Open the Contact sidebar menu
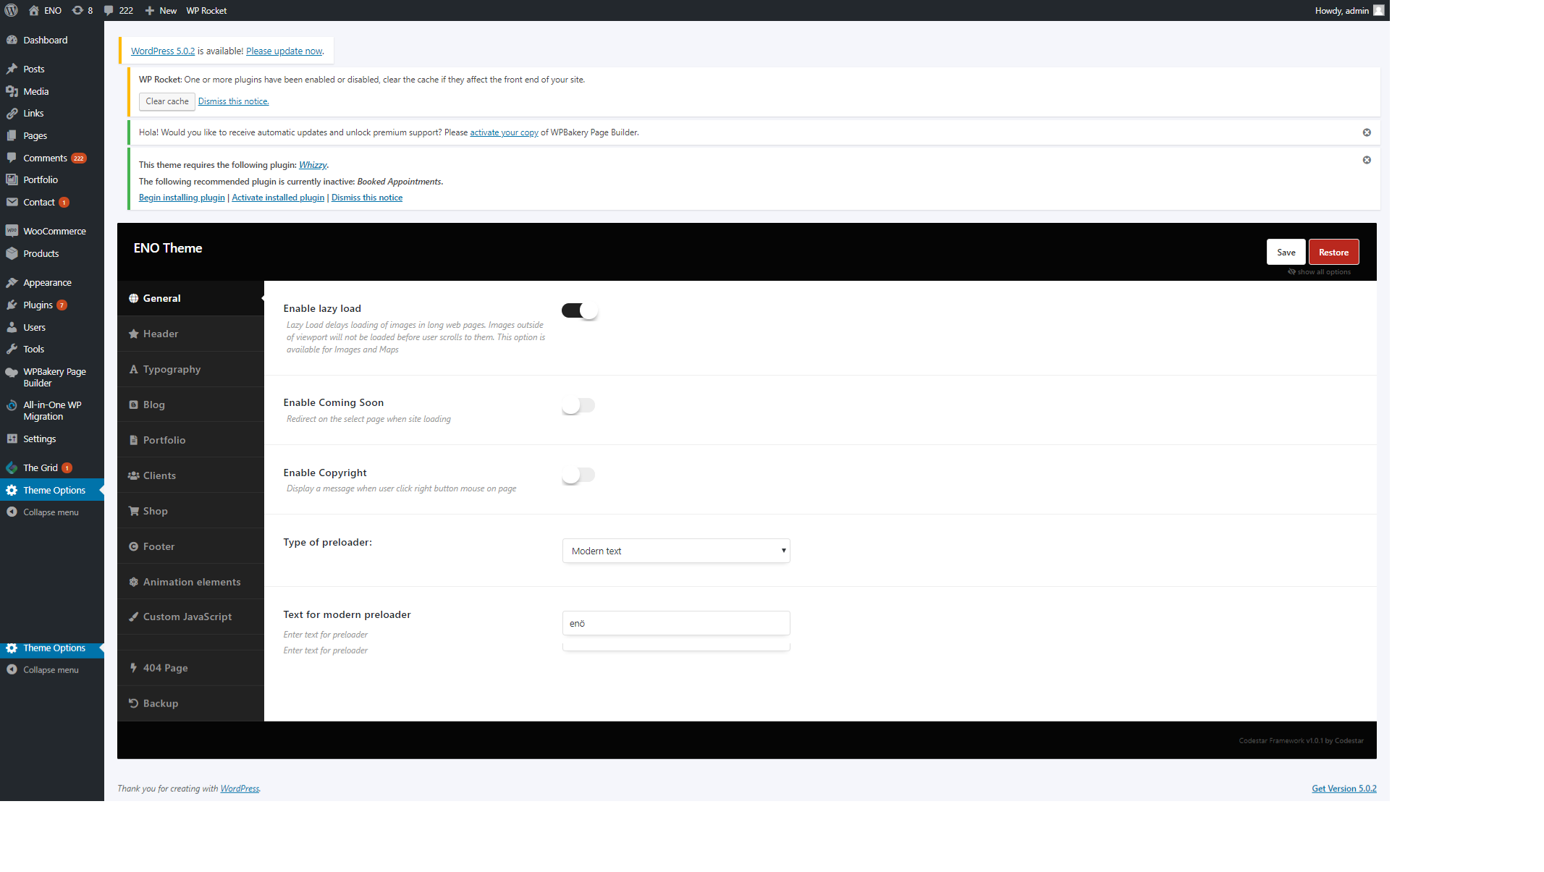Screen dimensions: 1544x872 click(x=52, y=202)
